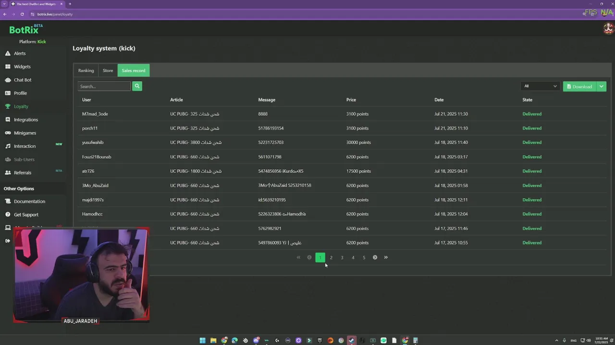This screenshot has height=345, width=615.
Task: Open the clock and date in the taskbar
Action: (x=602, y=340)
